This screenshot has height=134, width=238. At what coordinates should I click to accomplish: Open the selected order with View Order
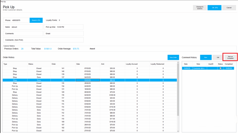[x=173, y=57]
